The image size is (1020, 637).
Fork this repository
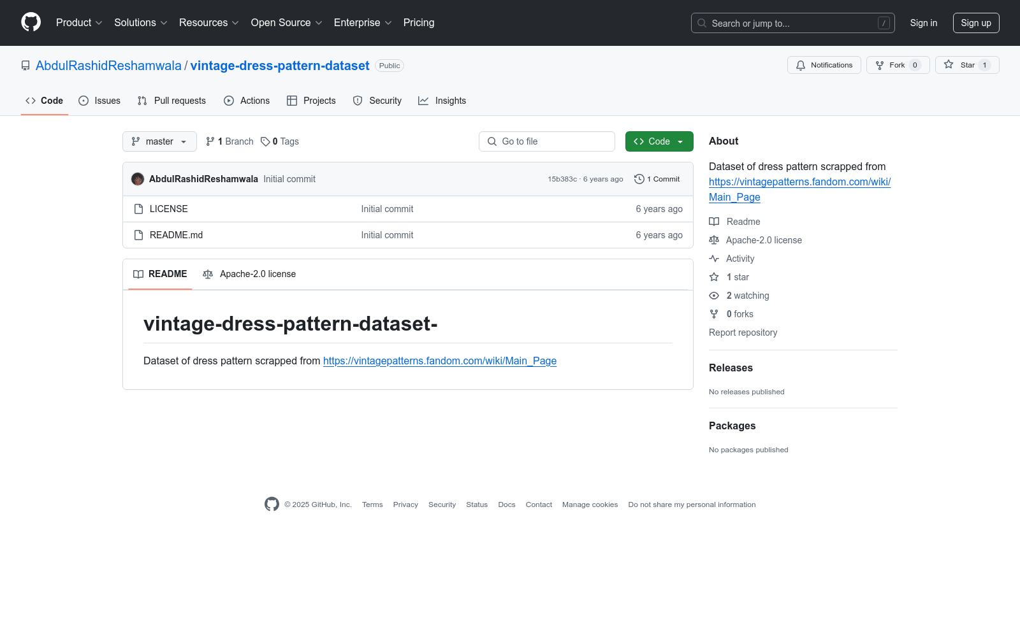tap(898, 65)
